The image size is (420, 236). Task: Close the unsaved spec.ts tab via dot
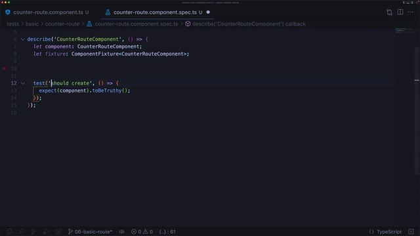click(x=208, y=12)
